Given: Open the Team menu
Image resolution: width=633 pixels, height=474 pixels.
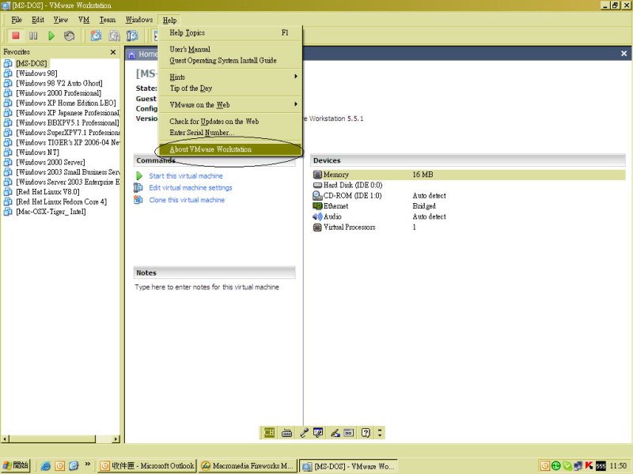Looking at the screenshot, I should point(108,20).
